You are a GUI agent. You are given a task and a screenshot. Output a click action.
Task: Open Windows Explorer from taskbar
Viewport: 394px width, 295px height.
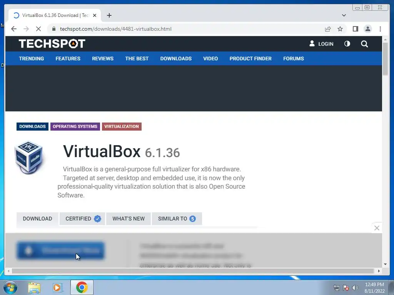34,288
